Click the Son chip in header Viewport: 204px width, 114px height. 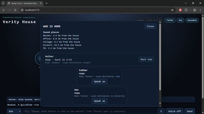[x=180, y=20]
